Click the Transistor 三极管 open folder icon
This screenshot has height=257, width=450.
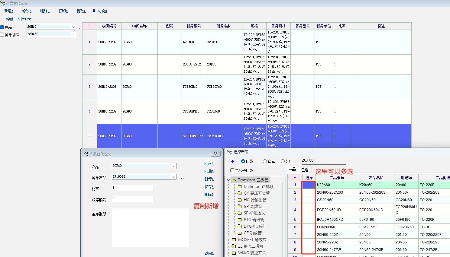[234, 180]
